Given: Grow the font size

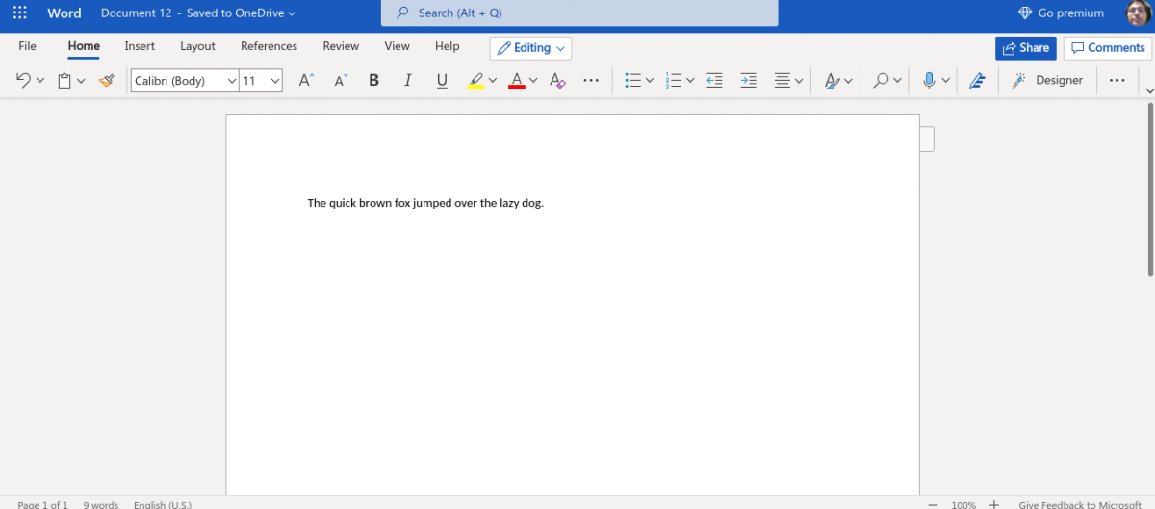Looking at the screenshot, I should point(306,81).
